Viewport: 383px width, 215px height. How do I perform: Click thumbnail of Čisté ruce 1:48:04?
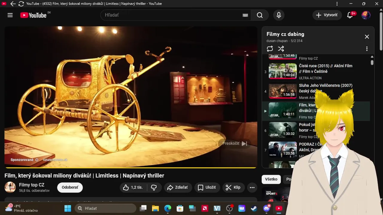[x=283, y=71]
